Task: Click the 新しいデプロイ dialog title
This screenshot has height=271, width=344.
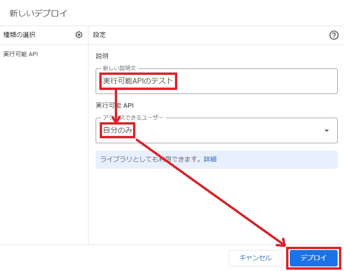Action: tap(38, 13)
